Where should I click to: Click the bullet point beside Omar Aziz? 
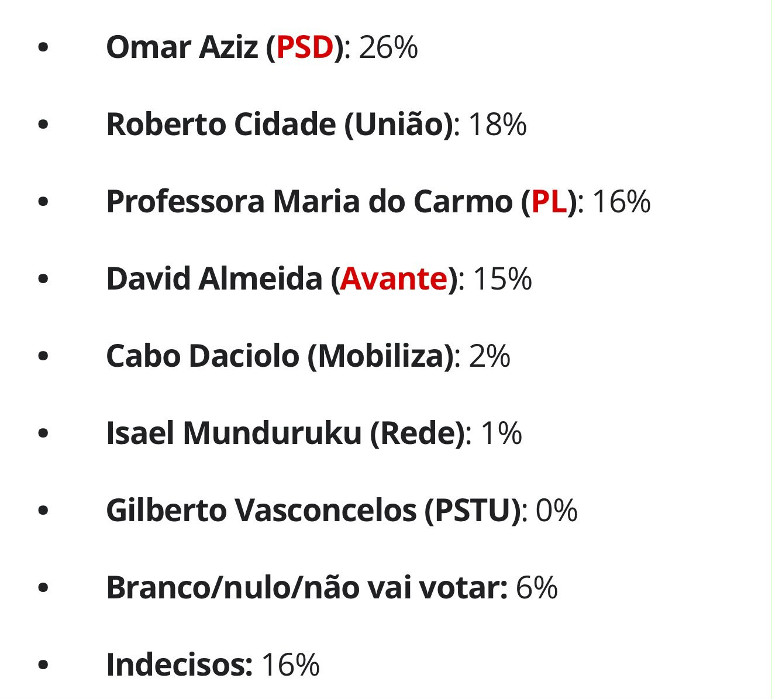click(43, 48)
